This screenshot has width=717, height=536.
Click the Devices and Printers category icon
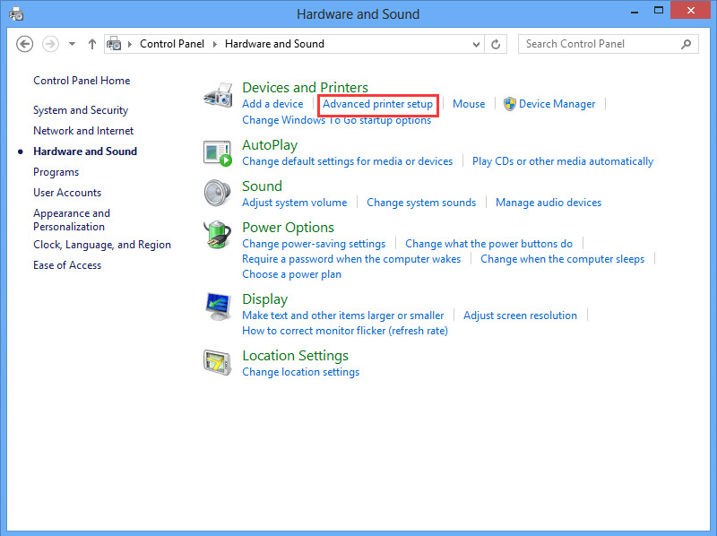218,95
